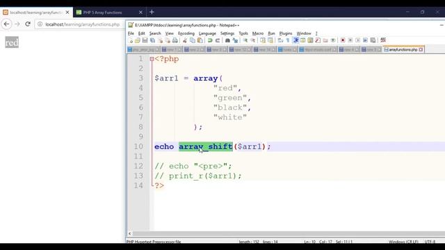Open the Run menu
The image size is (445, 250).
coord(271,33)
